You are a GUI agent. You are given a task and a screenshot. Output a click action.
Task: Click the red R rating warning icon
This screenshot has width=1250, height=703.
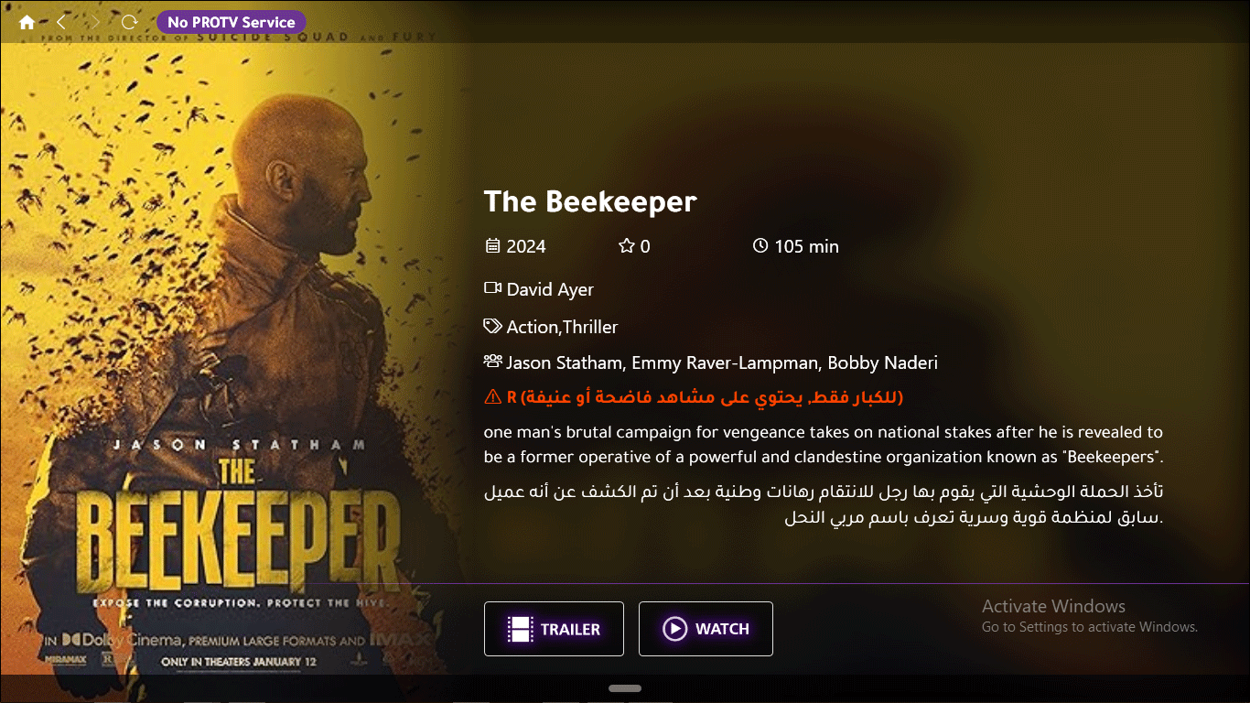coord(492,397)
